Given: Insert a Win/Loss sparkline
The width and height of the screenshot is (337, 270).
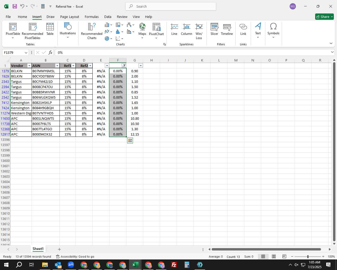Looking at the screenshot, I should [x=199, y=31].
